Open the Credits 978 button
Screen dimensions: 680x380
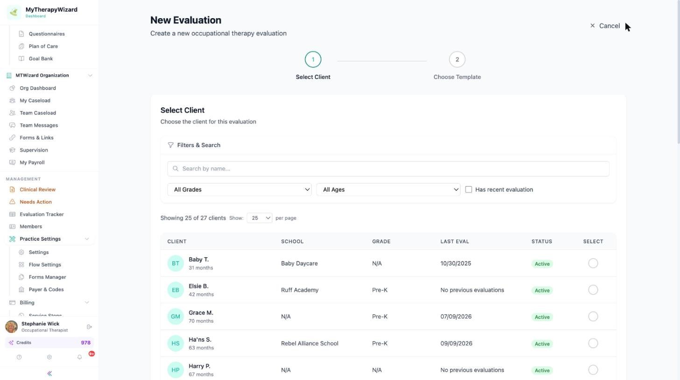click(x=50, y=343)
